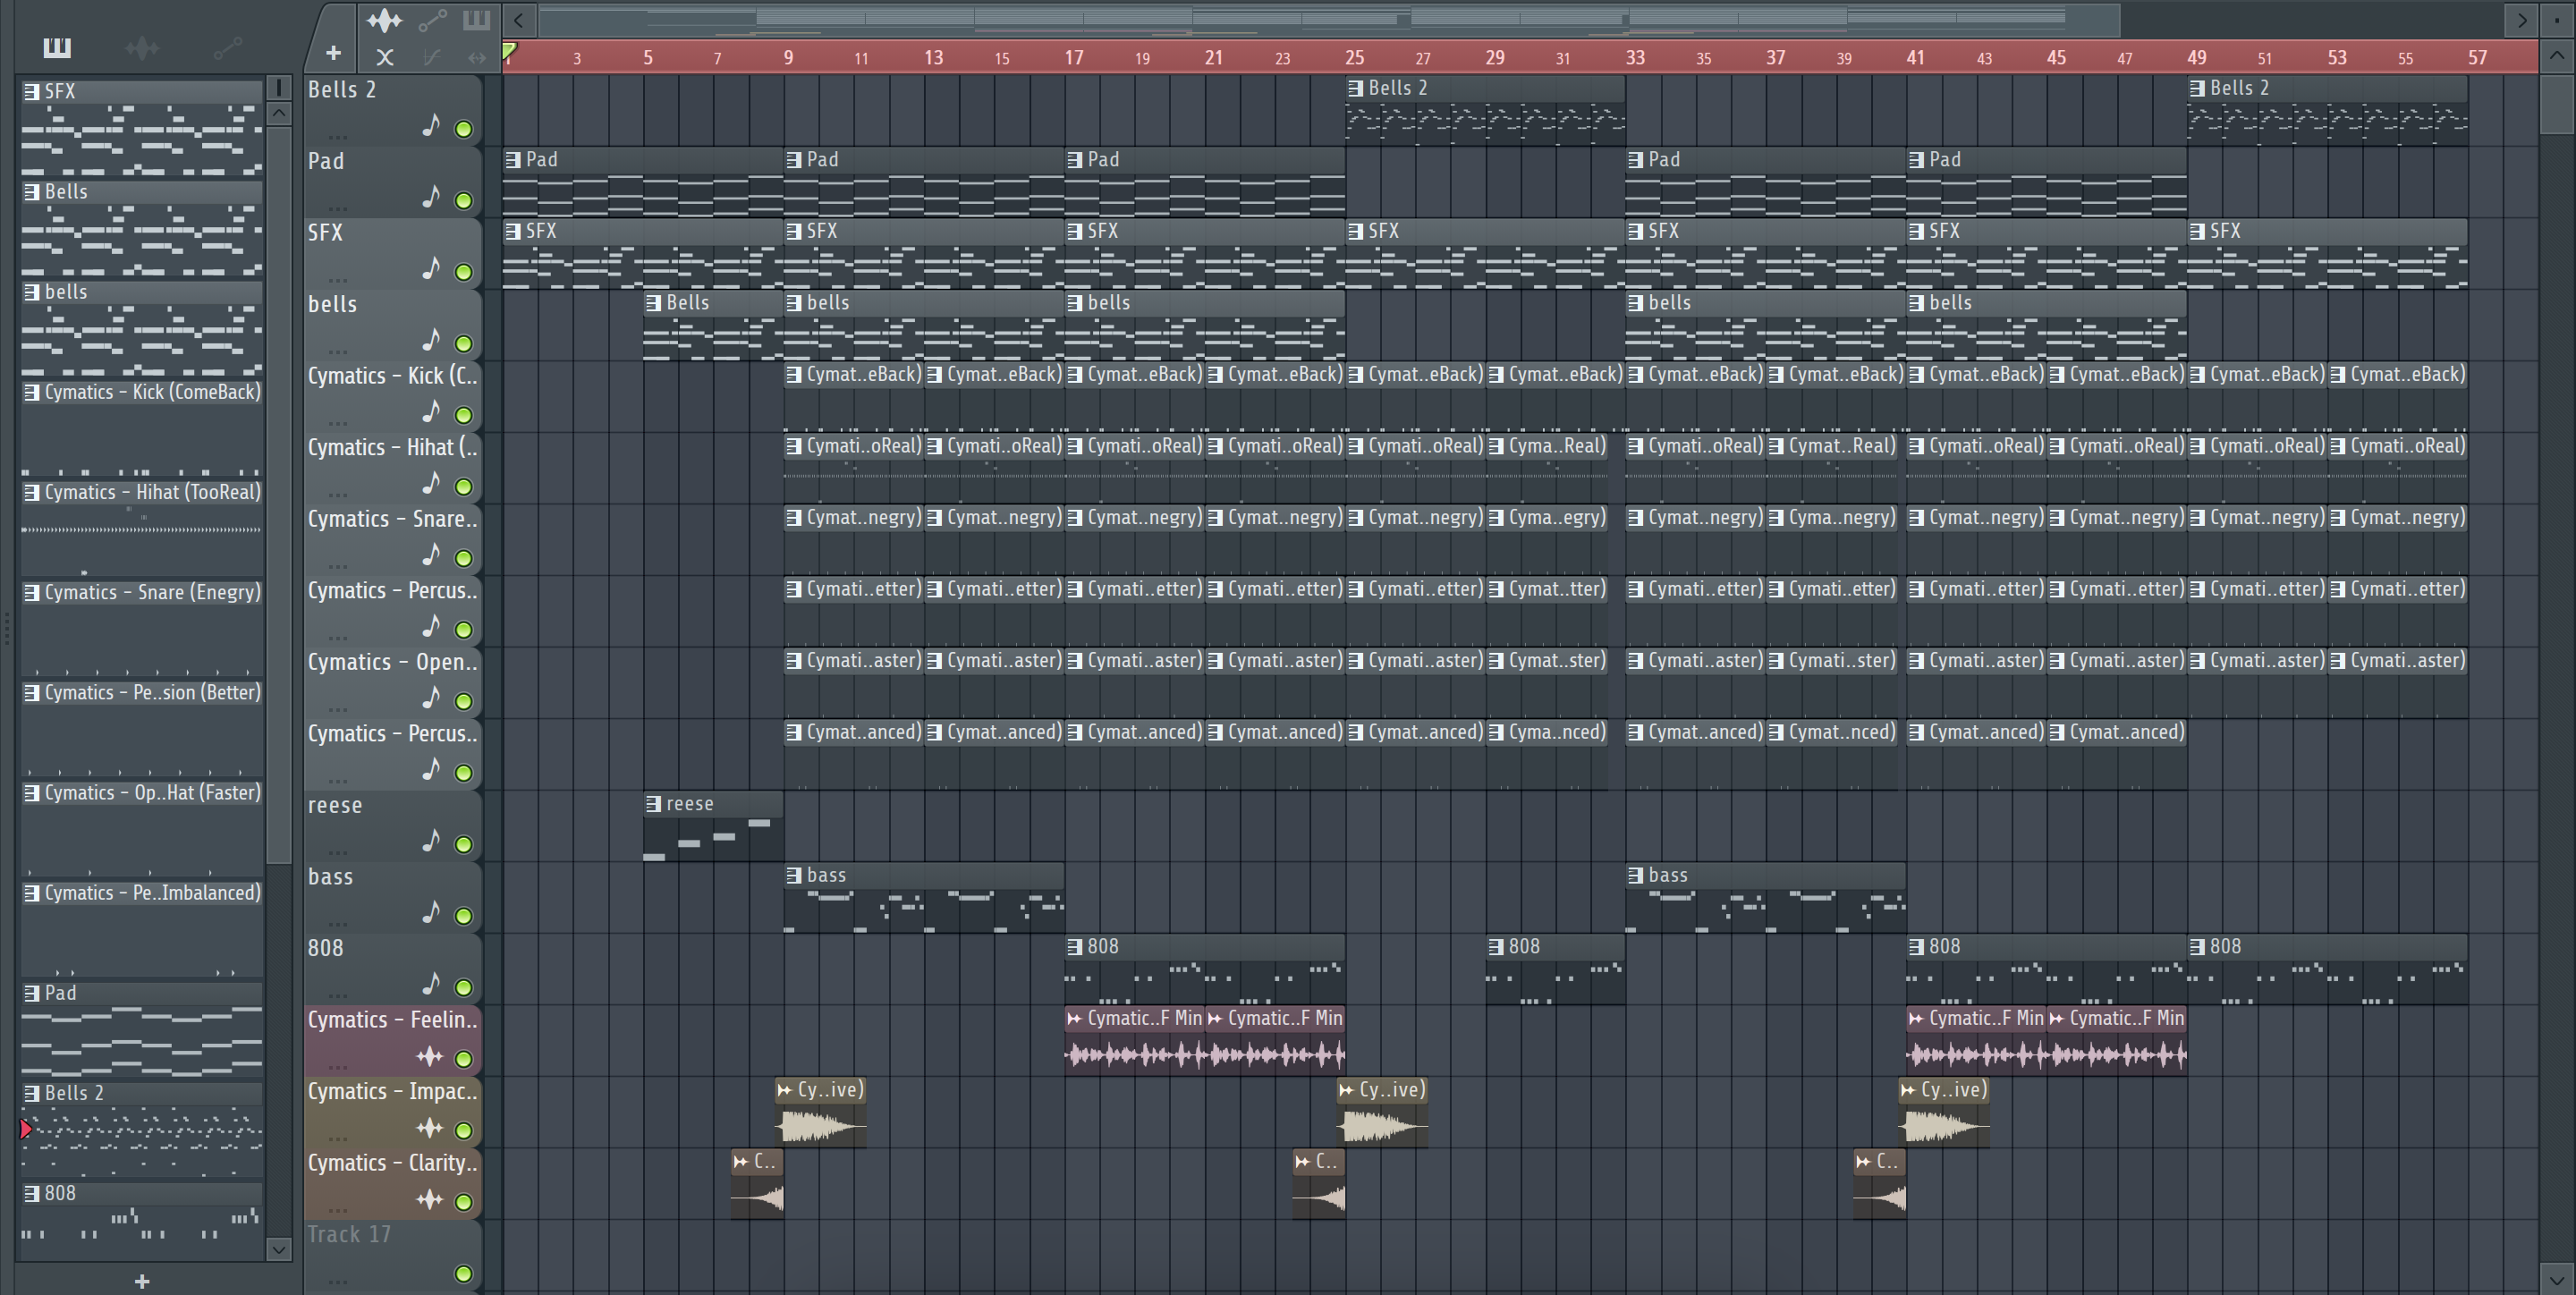Click the note icon on bass track

point(431,912)
